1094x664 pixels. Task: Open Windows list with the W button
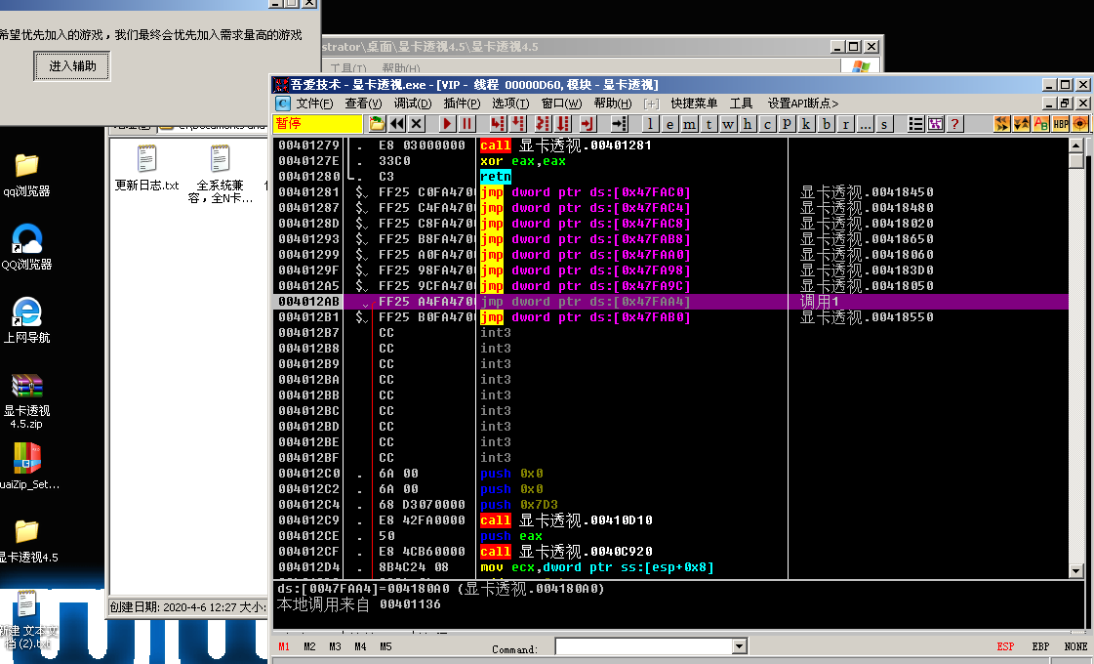728,124
